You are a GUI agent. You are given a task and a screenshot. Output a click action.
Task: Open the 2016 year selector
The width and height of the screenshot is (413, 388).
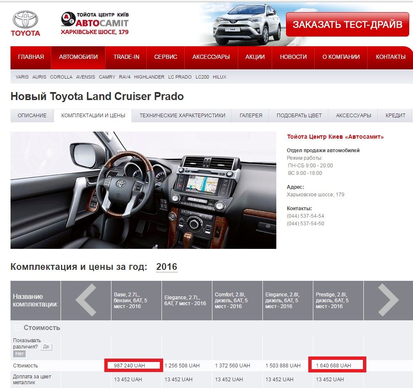(167, 267)
